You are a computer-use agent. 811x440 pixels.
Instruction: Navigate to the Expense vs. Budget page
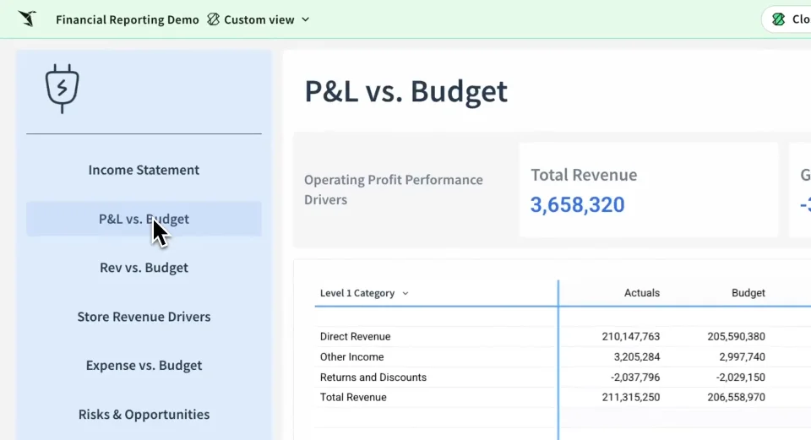click(x=144, y=366)
